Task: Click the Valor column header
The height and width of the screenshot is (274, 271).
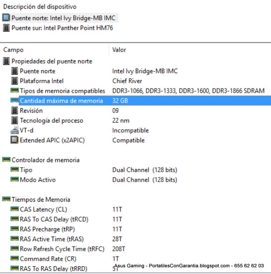Action: pos(119,50)
